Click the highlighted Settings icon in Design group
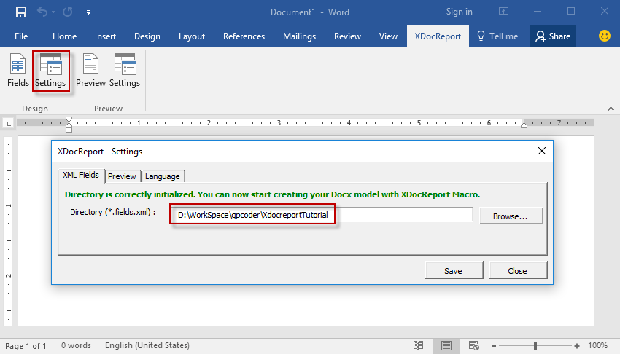Viewport: 620px width, 354px height. pyautogui.click(x=50, y=71)
